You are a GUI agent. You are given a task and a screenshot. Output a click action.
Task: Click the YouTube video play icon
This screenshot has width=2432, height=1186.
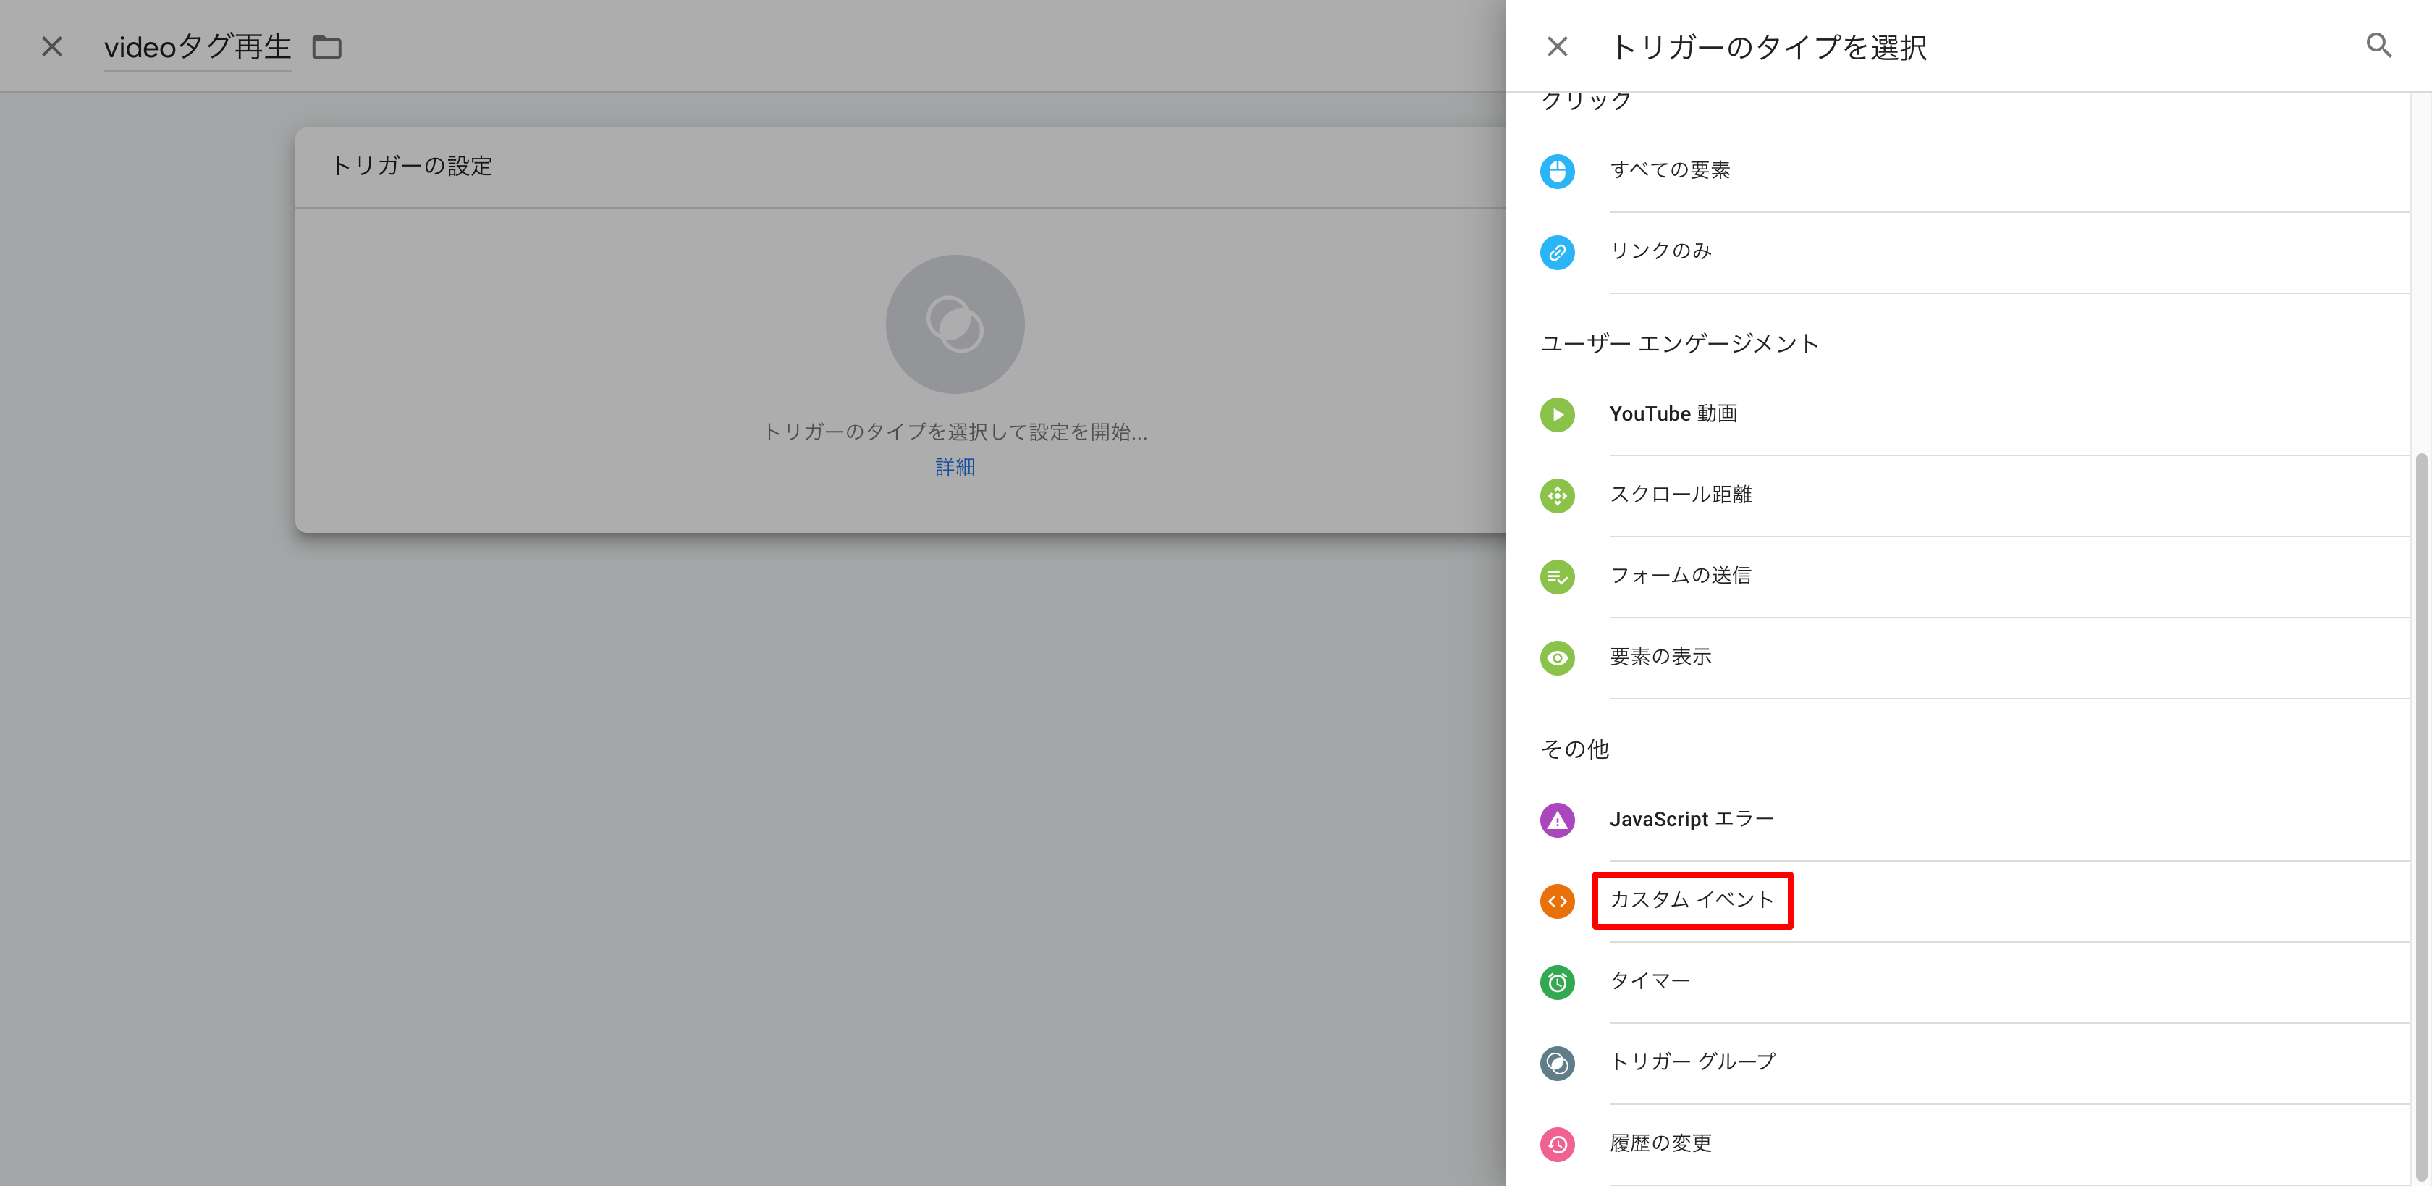[1557, 415]
